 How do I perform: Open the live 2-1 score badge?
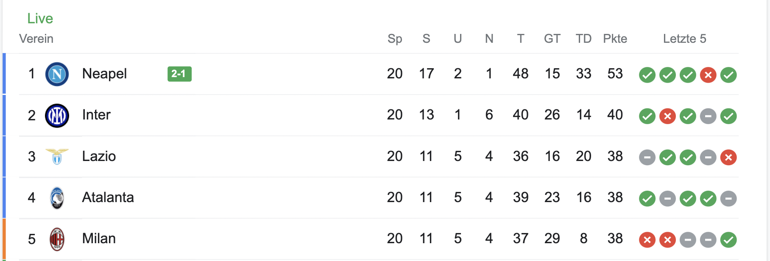179,74
